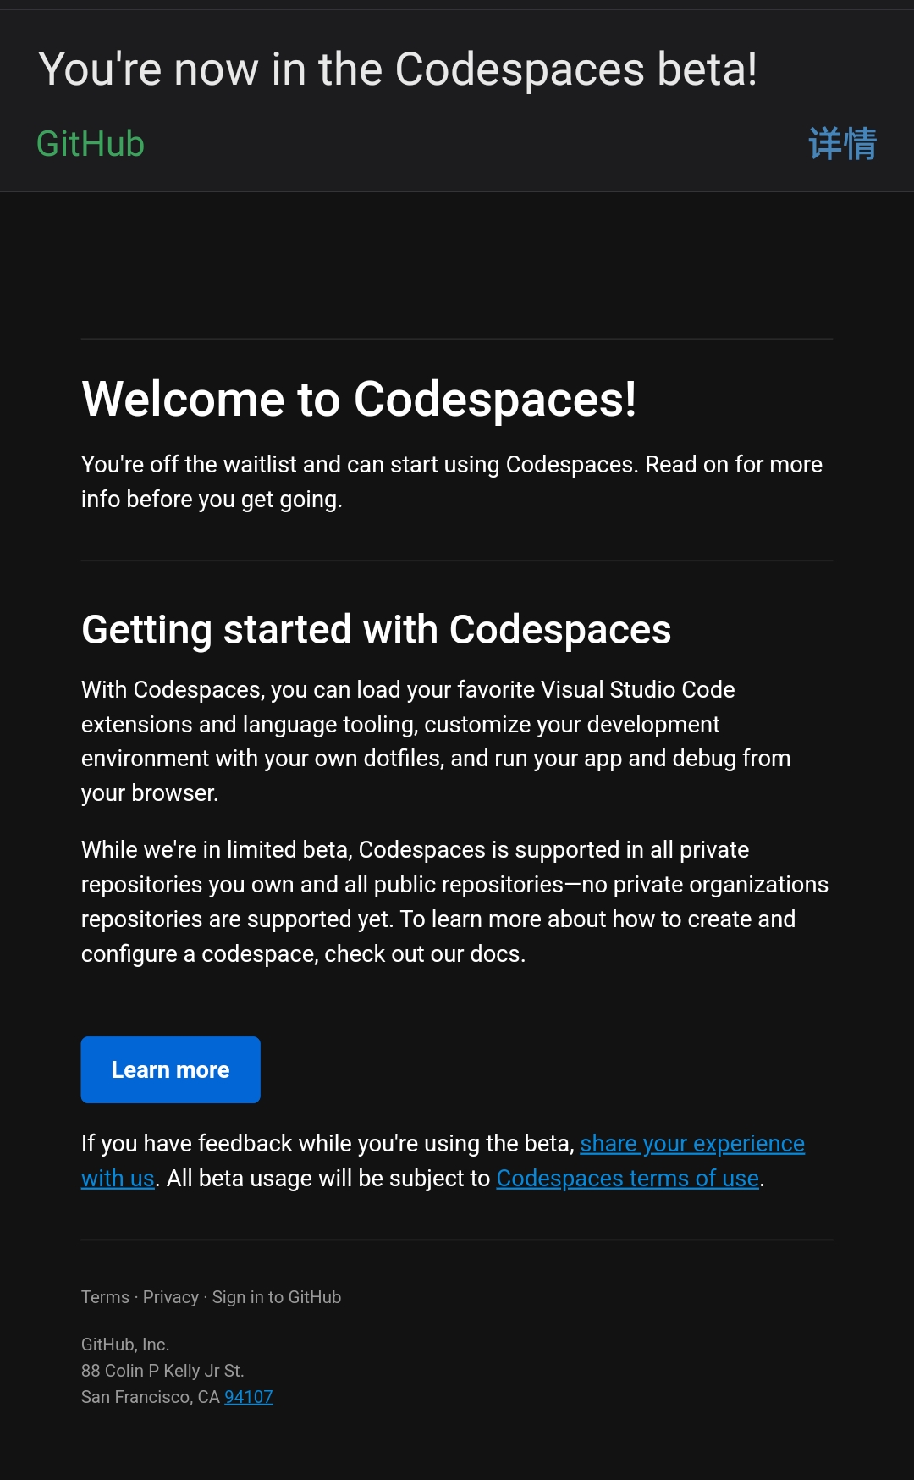Click the off the waitlist paragraph
Image resolution: width=914 pixels, height=1480 pixels.
(451, 482)
